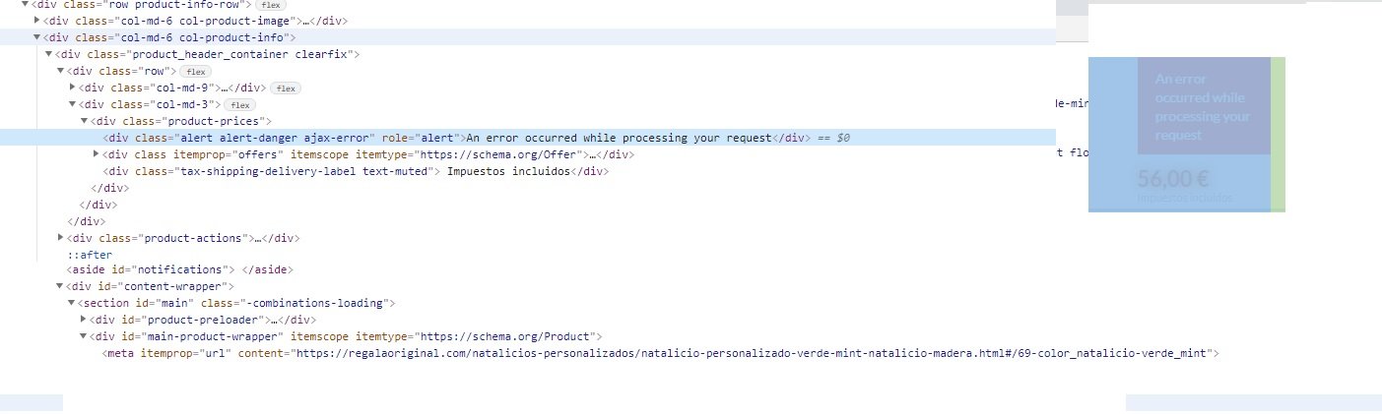Viewport: 1382px width, 414px height.
Task: Expand the col-md-9 div node
Action: pos(73,88)
